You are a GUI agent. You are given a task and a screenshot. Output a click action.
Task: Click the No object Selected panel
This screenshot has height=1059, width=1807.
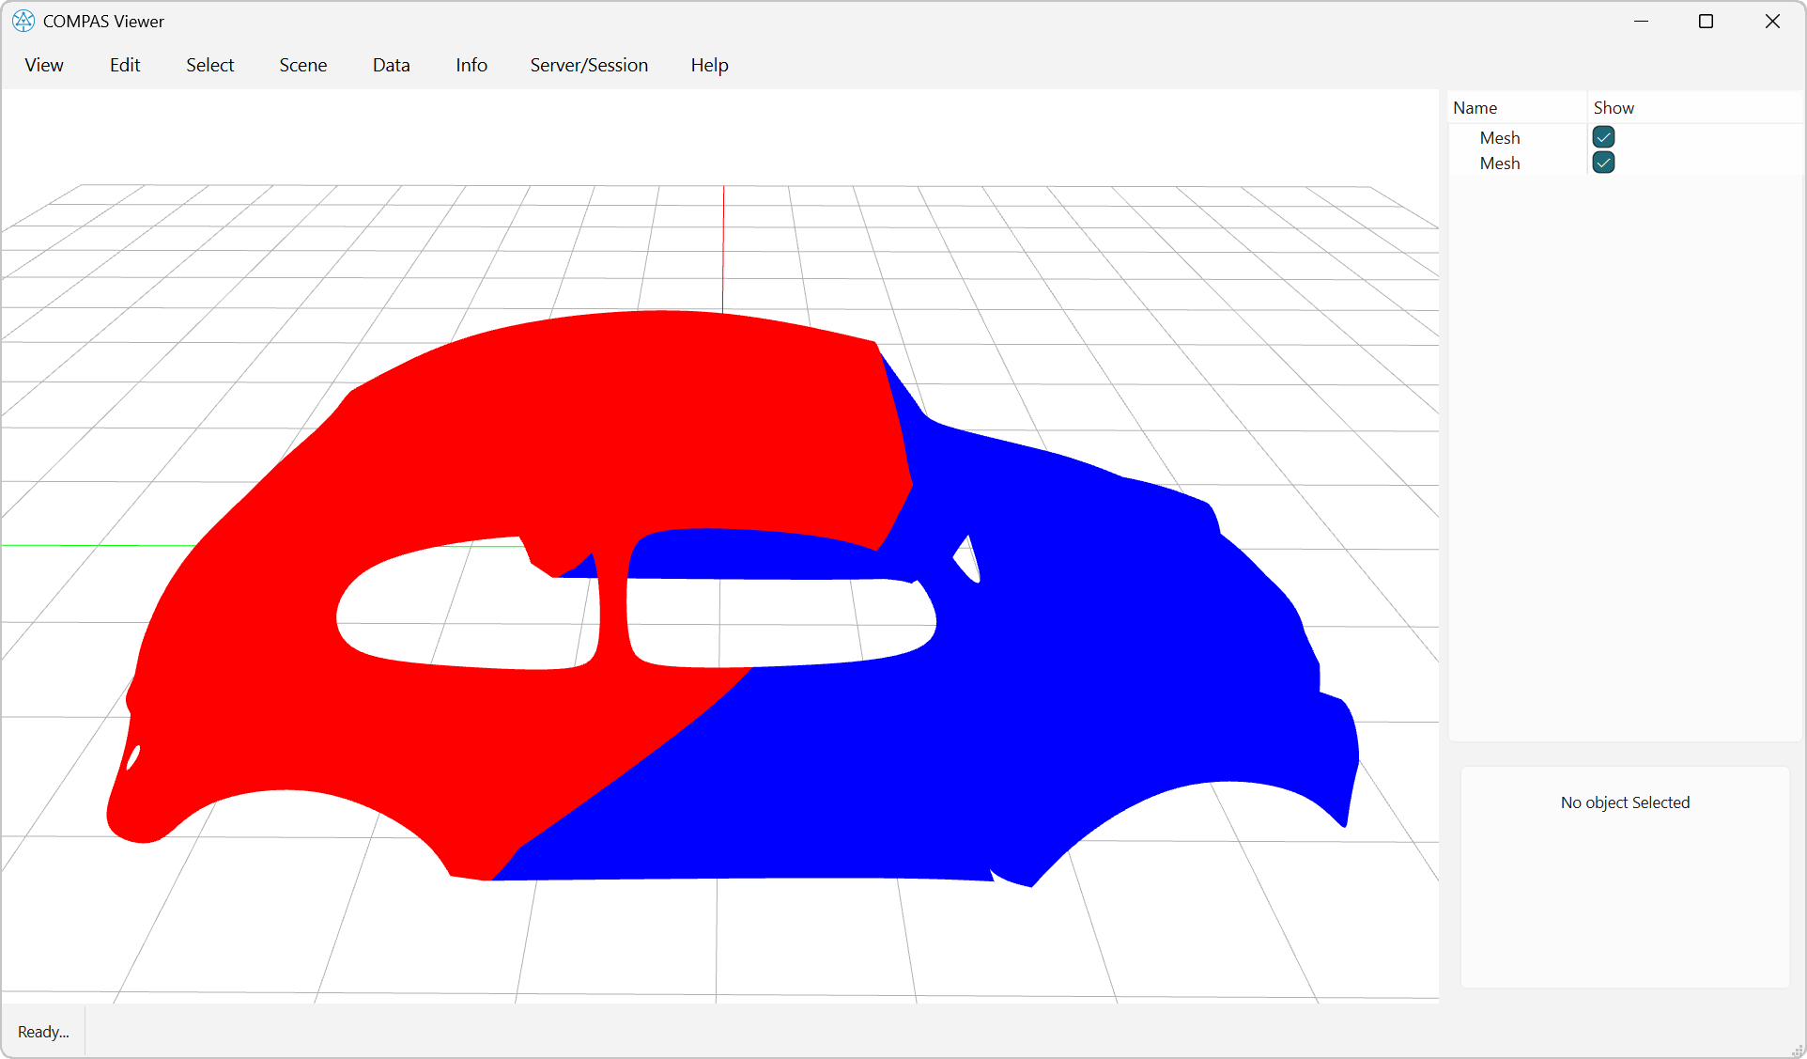point(1625,802)
